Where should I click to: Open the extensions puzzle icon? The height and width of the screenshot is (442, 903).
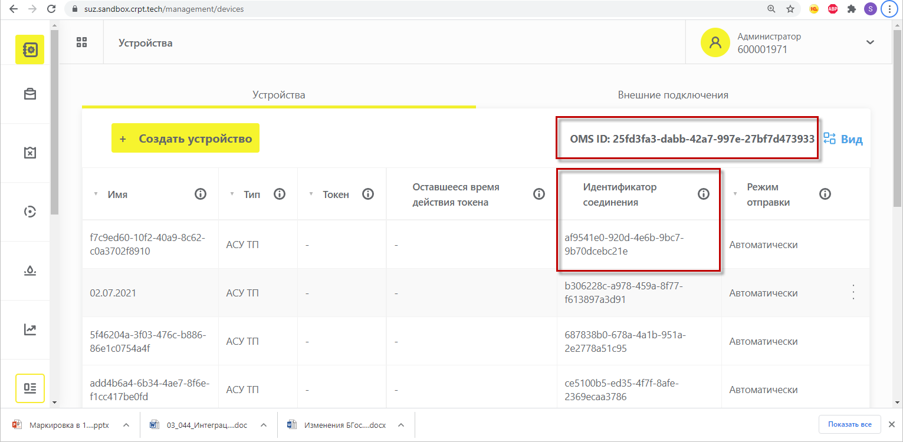click(x=852, y=9)
